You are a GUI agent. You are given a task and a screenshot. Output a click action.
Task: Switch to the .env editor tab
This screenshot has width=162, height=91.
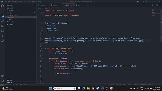pos(79,5)
